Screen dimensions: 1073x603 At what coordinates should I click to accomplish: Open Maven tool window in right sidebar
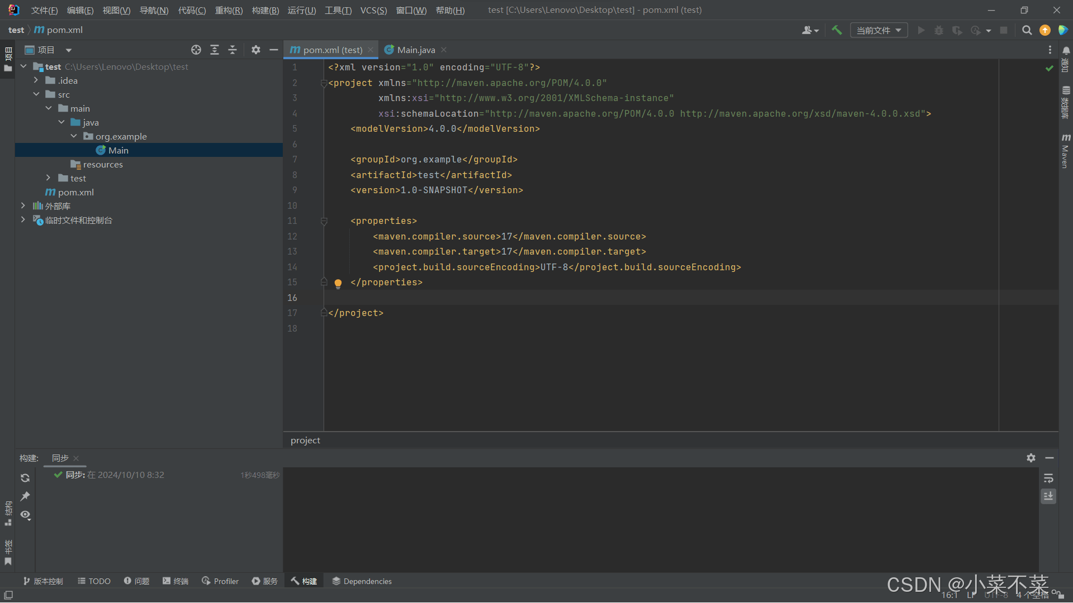tap(1066, 151)
